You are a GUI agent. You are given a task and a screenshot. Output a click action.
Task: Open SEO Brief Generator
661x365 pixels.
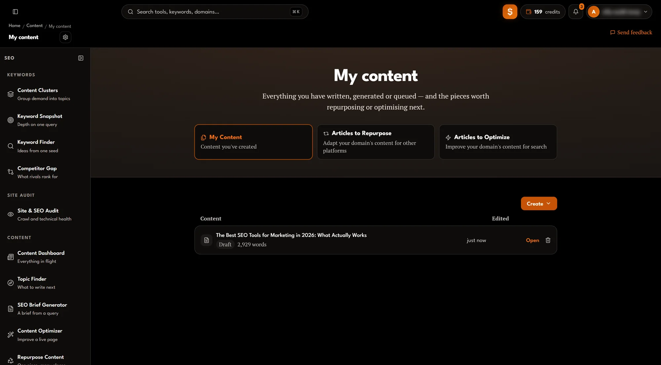45,309
